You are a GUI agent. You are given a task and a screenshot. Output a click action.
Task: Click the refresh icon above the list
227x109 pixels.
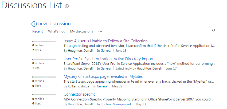[x=214, y=30]
